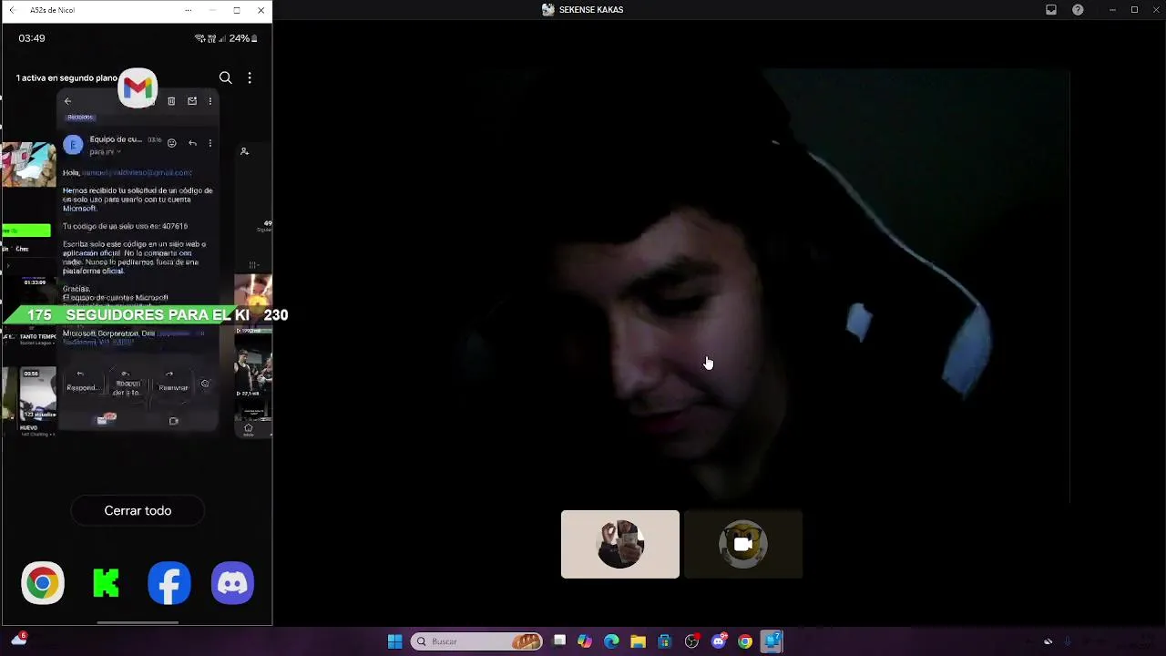Screen dimensions: 1166x656
Task: Tap the search magnifier in recent apps
Action: point(225,78)
